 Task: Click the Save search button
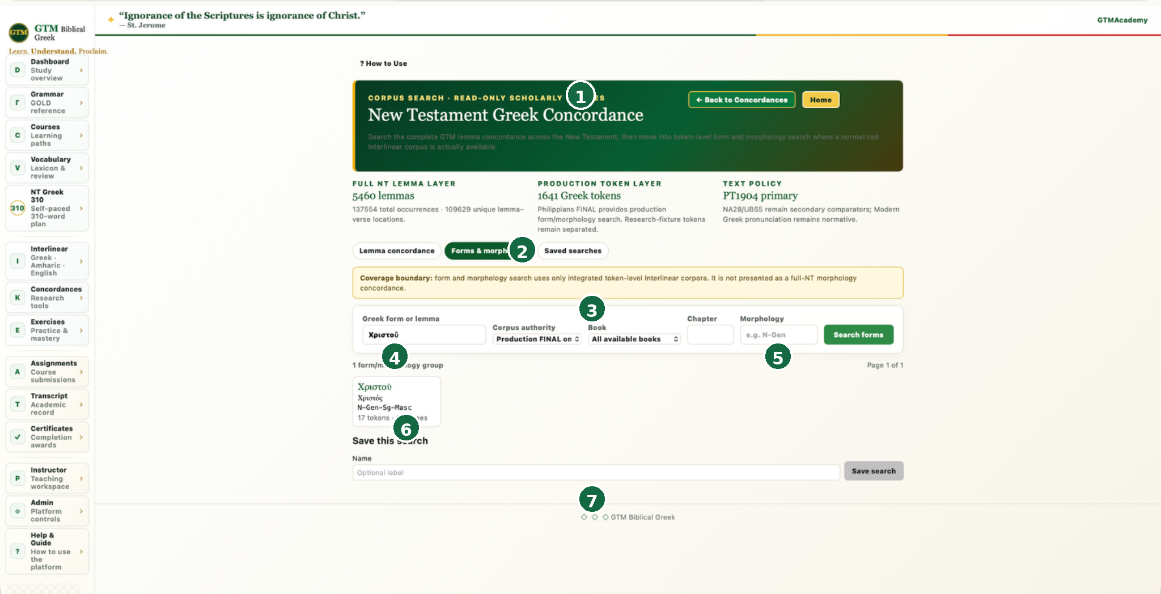(874, 471)
